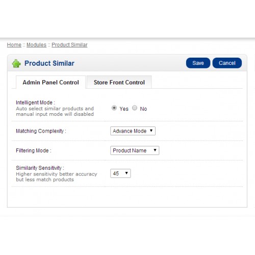Select the No radio for Intelligent Mode
Image resolution: width=255 pixels, height=255 pixels.
(135, 108)
